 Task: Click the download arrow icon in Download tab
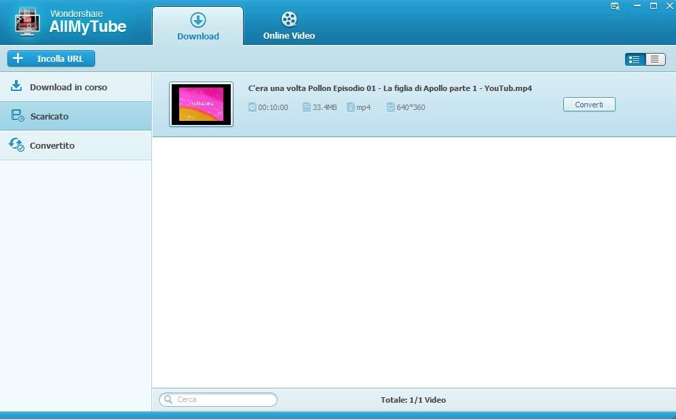click(x=198, y=20)
